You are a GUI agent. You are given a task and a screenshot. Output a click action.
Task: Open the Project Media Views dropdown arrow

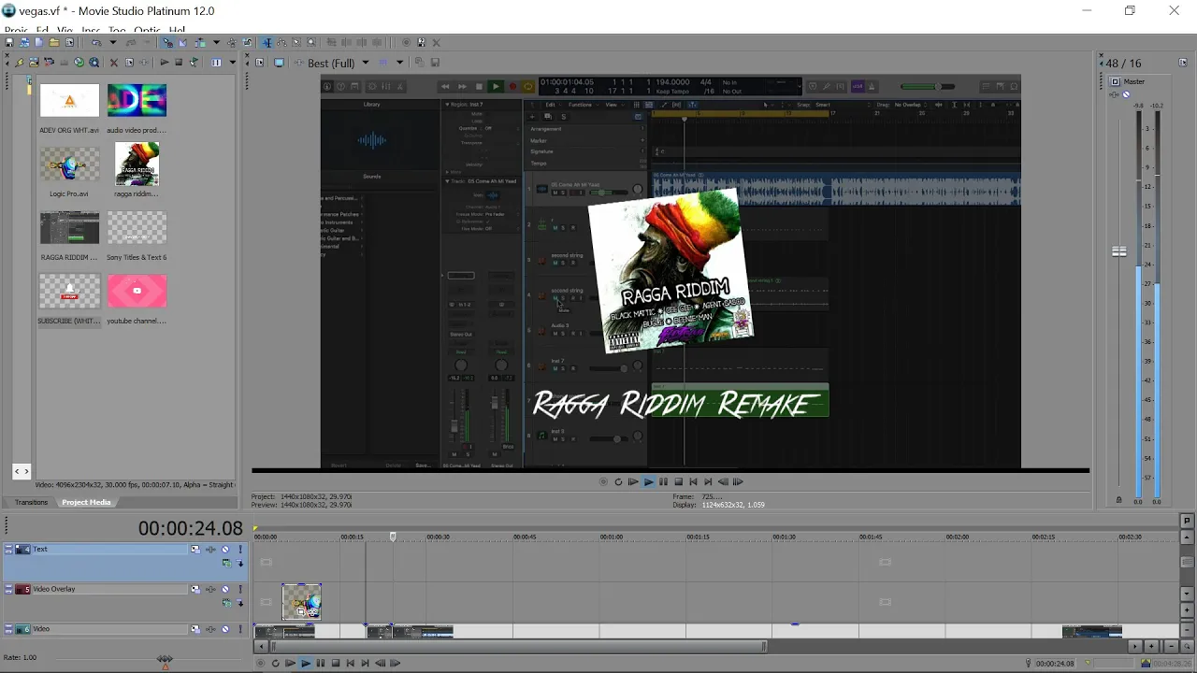coord(233,63)
